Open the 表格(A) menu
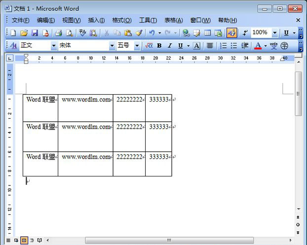The width and height of the screenshot is (307, 245). tap(173, 20)
